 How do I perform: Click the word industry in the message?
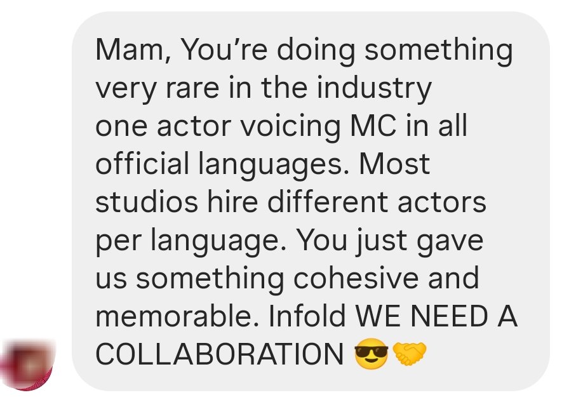click(x=374, y=89)
